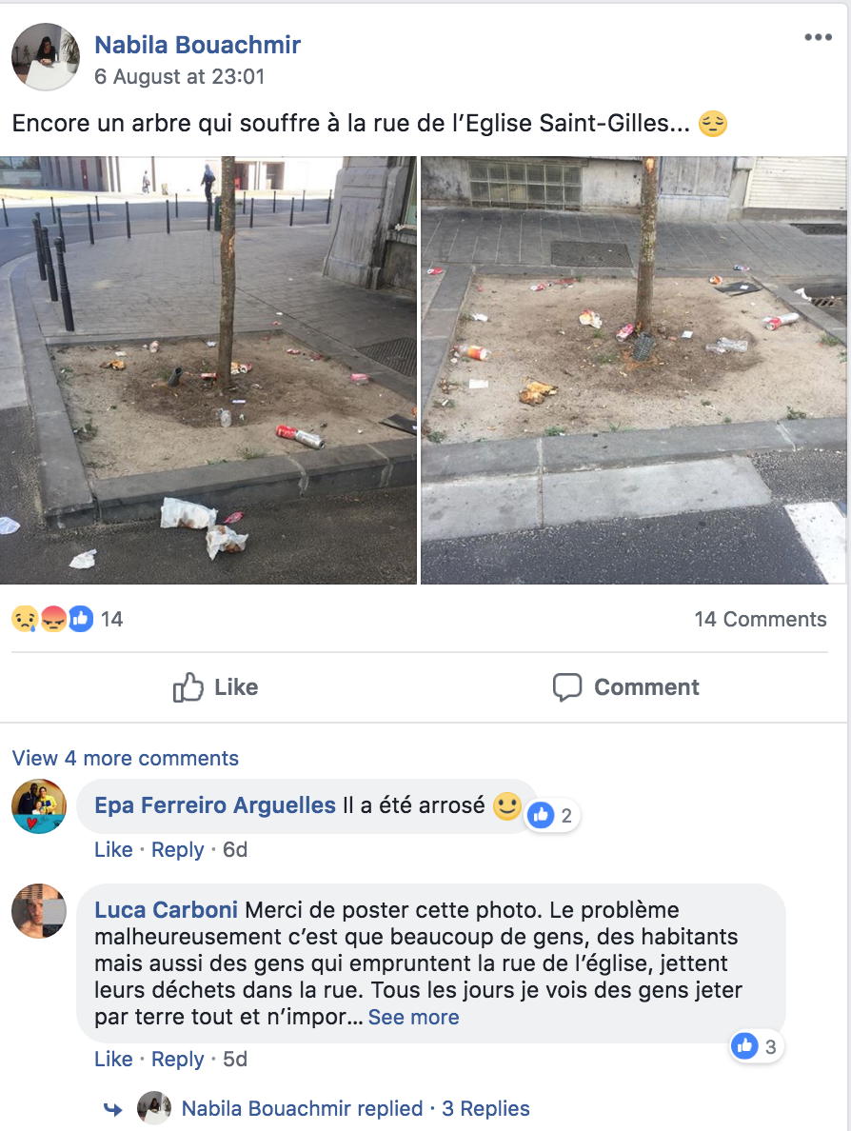Expand Luca Carboni's comment with See more
The height and width of the screenshot is (1131, 851).
[413, 1017]
